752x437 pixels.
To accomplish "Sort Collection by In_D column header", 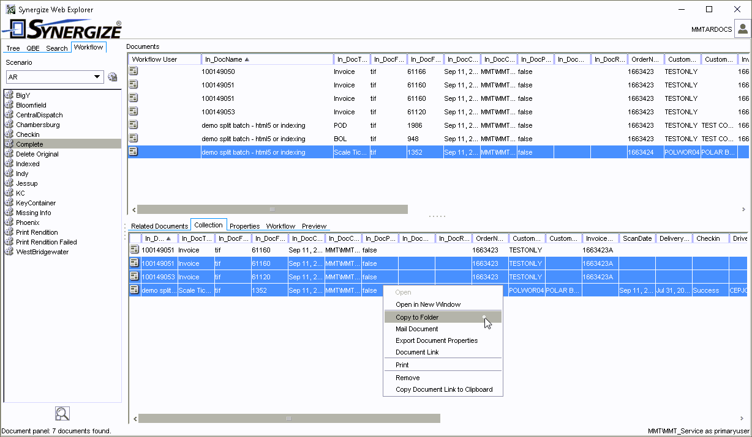I will (159, 238).
